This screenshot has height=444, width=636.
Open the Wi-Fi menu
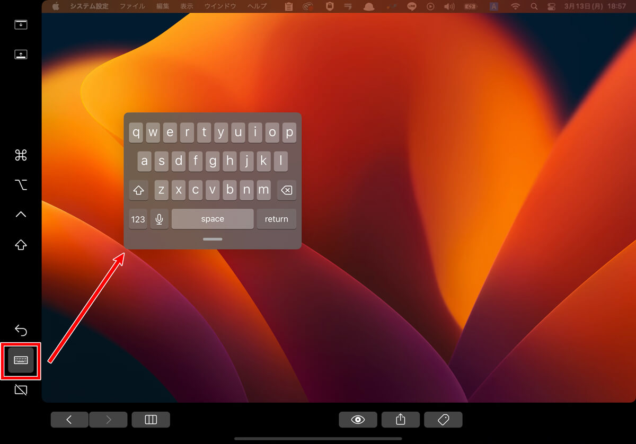(515, 6)
